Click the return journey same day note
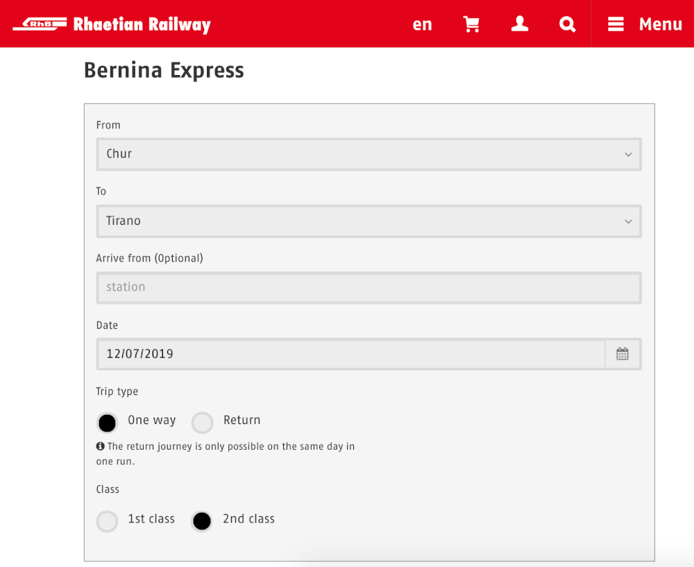This screenshot has height=567, width=694. click(226, 454)
